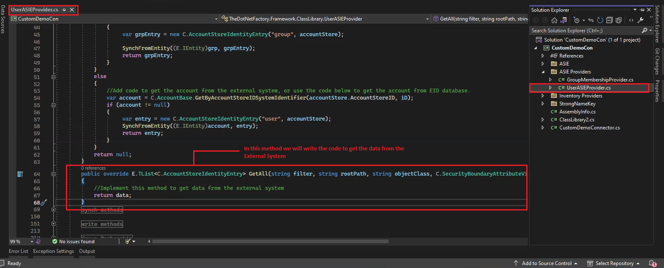
Task: Select ClassLibrary2.cs file
Action: [x=577, y=120]
